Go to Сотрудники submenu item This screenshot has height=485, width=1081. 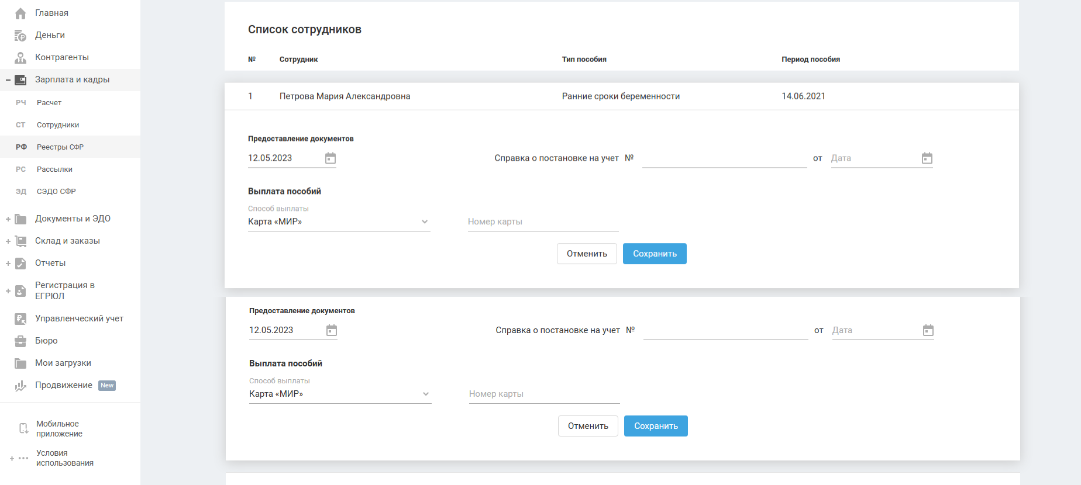[58, 125]
